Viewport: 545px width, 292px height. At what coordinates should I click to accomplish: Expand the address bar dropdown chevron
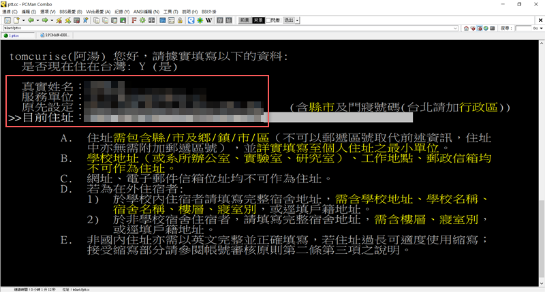pyautogui.click(x=455, y=28)
